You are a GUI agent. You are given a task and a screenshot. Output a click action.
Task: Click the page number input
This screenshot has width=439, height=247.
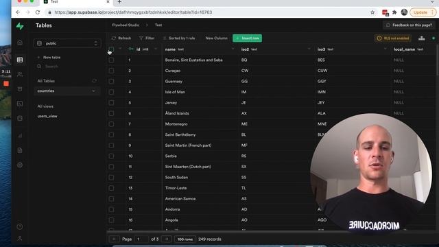pyautogui.click(x=141, y=239)
